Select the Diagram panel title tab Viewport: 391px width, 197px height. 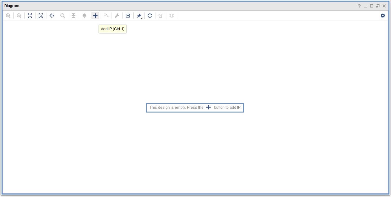12,6
